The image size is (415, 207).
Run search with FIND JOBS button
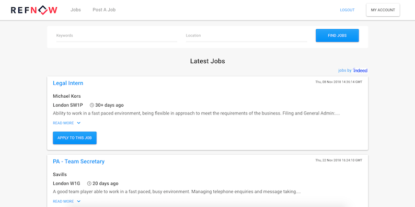[x=337, y=36]
